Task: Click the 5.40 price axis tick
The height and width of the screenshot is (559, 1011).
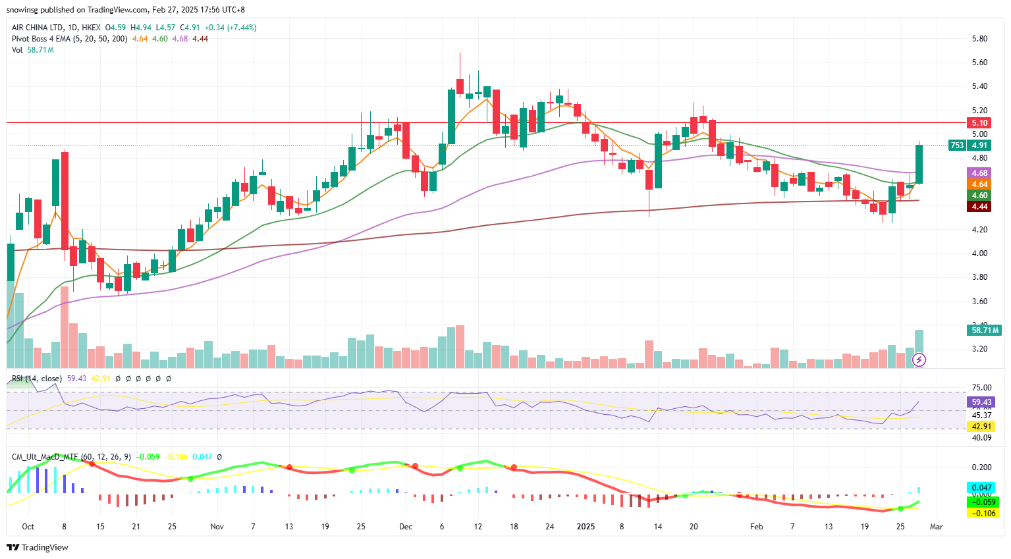Action: pos(979,86)
